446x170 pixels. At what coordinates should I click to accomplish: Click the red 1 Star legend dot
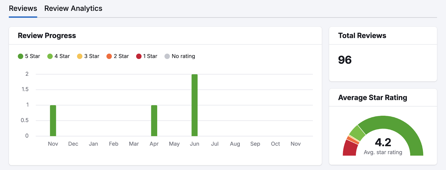[x=139, y=56]
